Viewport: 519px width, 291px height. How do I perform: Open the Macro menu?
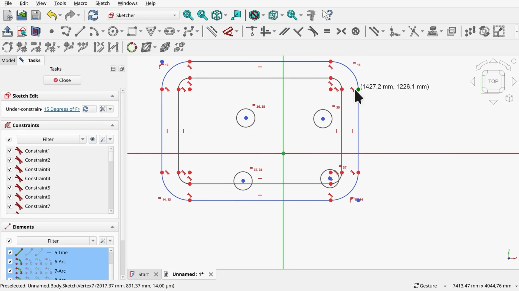tap(80, 3)
